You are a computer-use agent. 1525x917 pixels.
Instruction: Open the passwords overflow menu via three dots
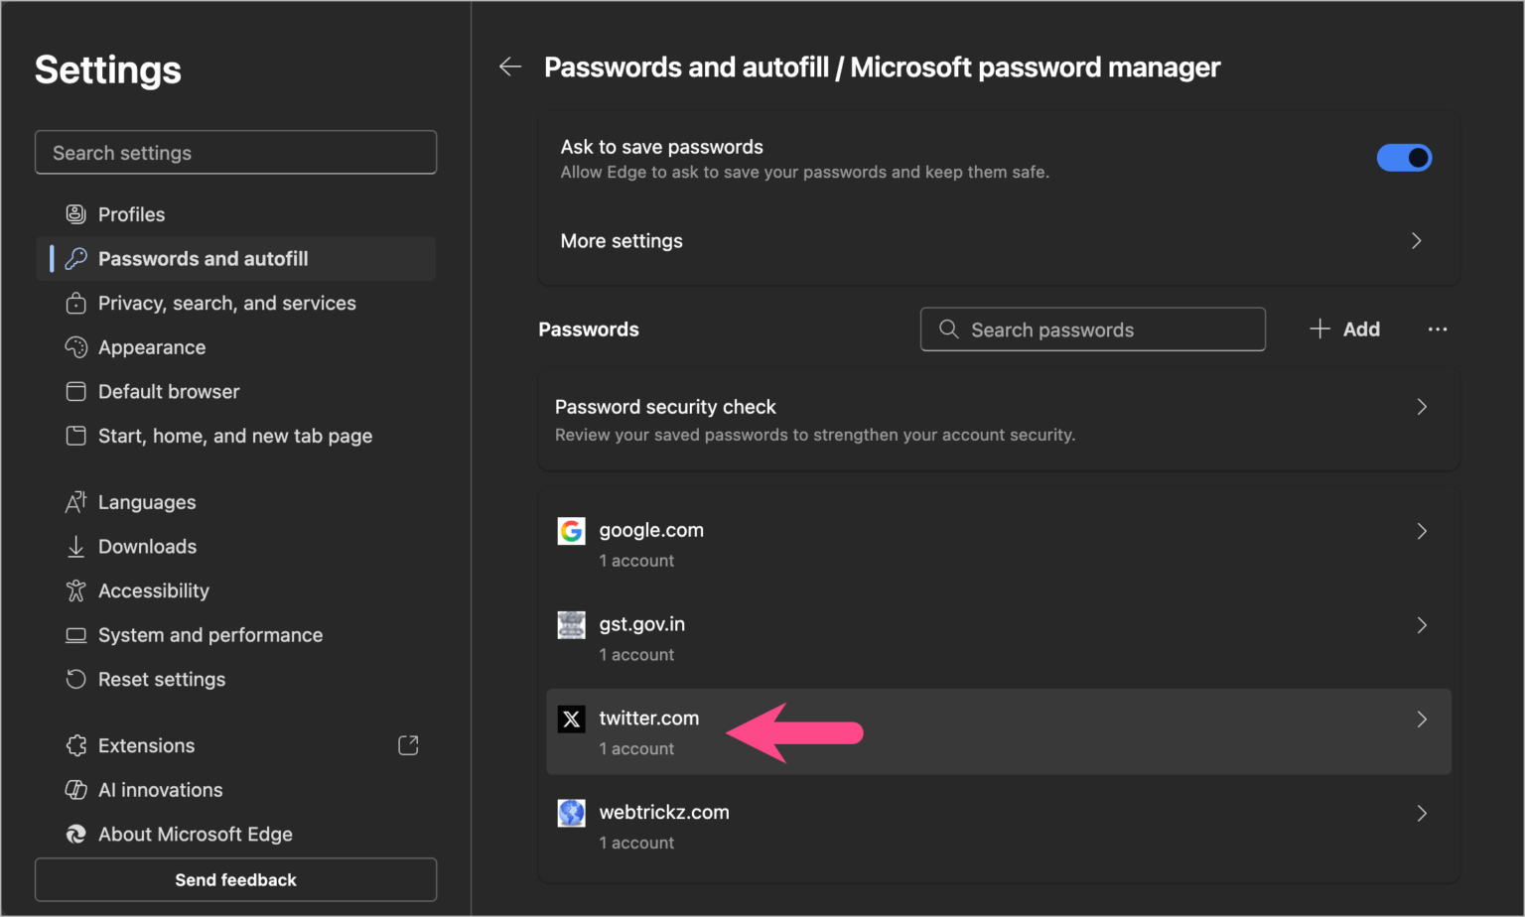click(x=1438, y=328)
